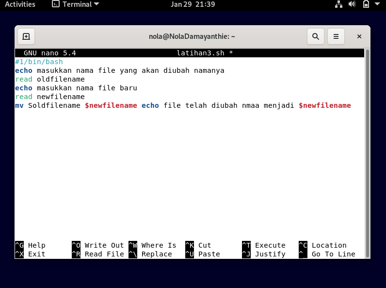
Task: Click the ^G Help shortcut
Action: click(30, 245)
